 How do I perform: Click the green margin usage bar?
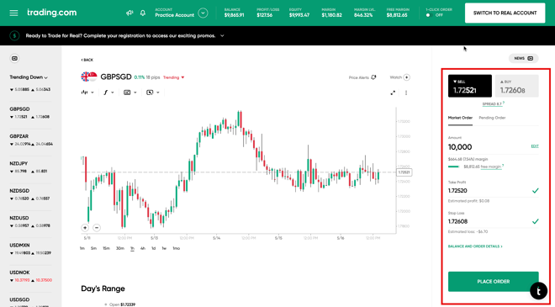click(454, 167)
